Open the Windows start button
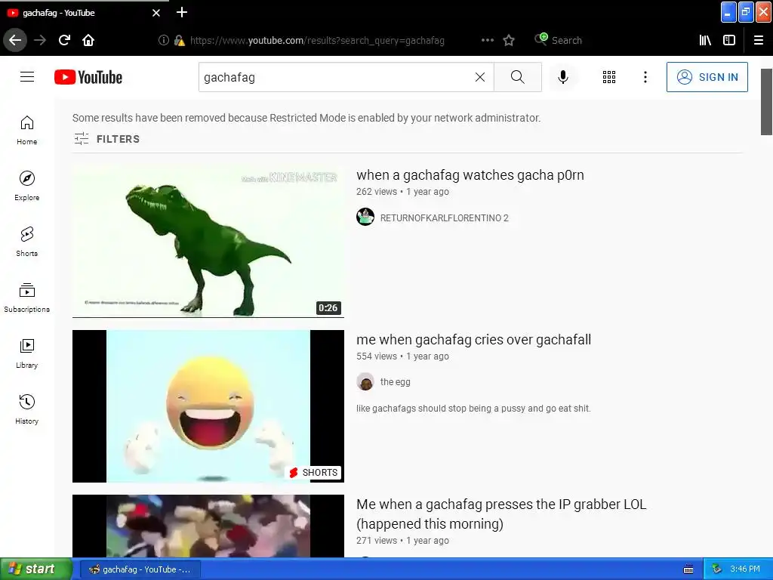The image size is (773, 580). (35, 569)
